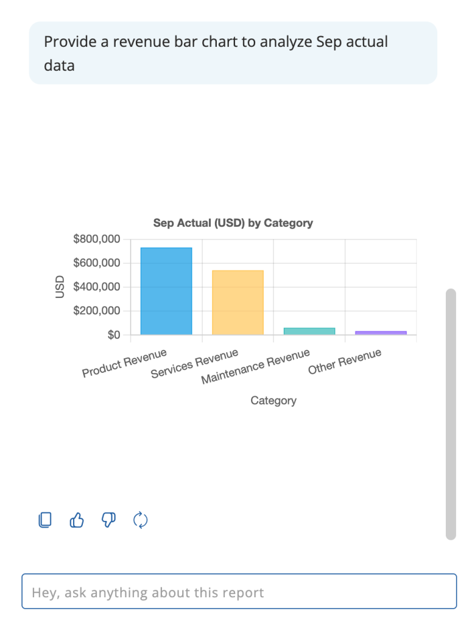Click the Product Revenue axis label
Image resolution: width=472 pixels, height=624 pixels.
125,363
